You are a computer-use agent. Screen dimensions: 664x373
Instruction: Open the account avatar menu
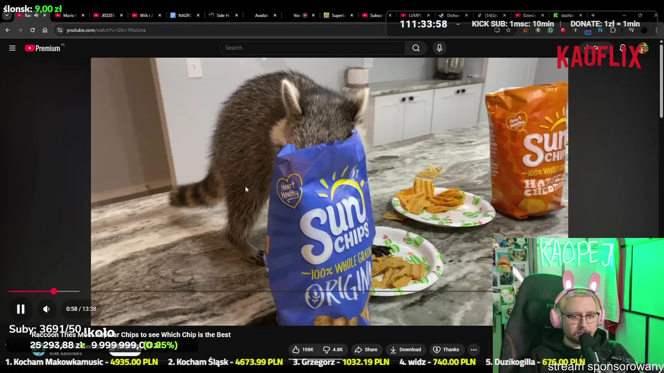click(644, 48)
